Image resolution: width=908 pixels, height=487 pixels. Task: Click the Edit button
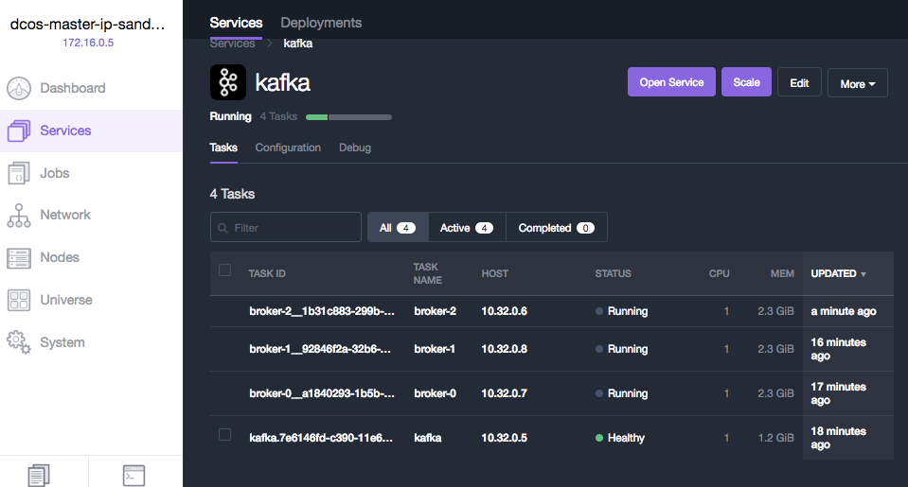[x=799, y=82]
